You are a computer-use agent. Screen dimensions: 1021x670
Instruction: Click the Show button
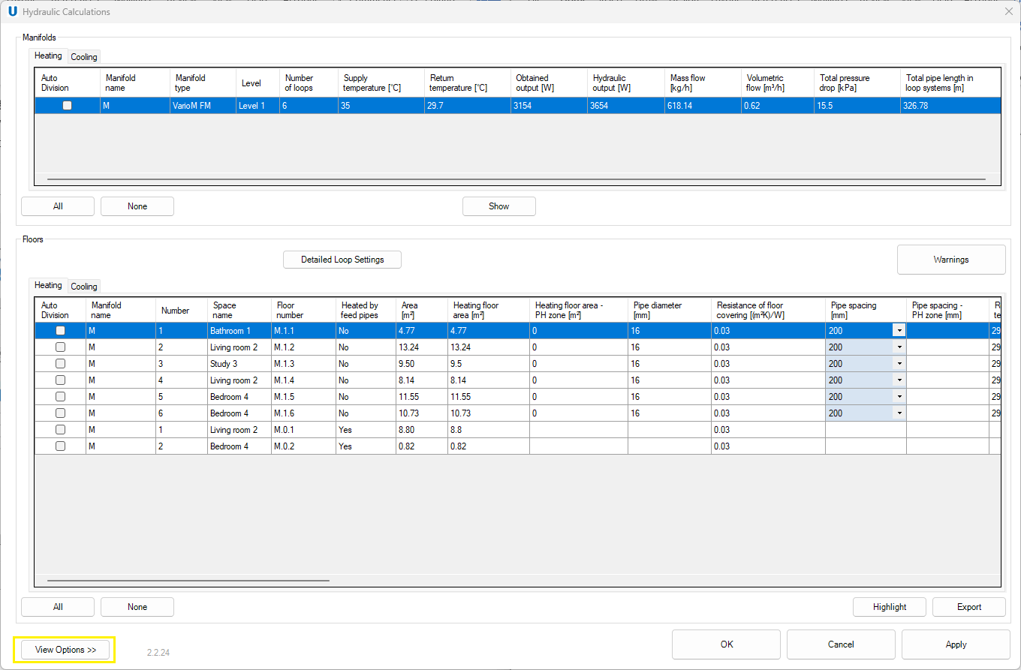click(499, 206)
